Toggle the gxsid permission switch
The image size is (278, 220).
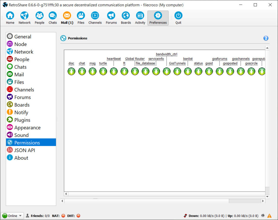pyautogui.click(x=209, y=71)
